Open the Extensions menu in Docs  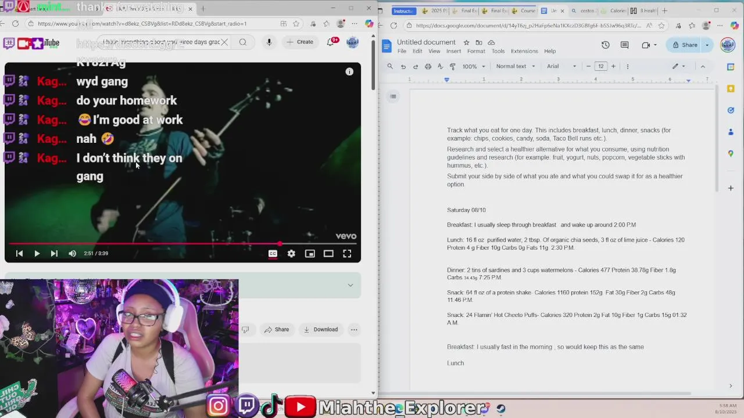click(x=524, y=51)
